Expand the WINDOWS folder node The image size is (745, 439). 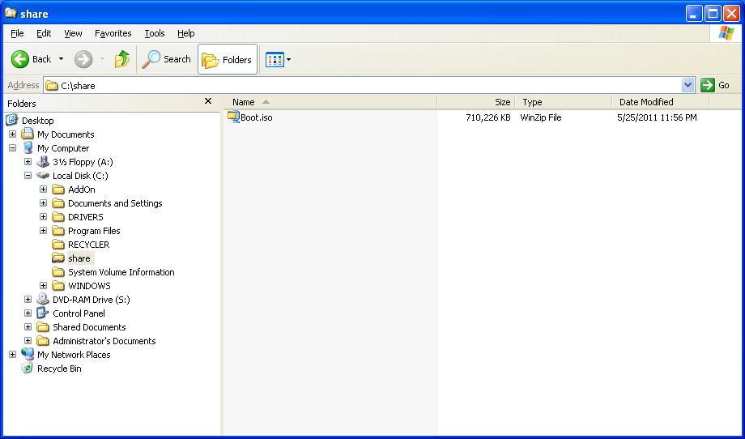point(44,286)
